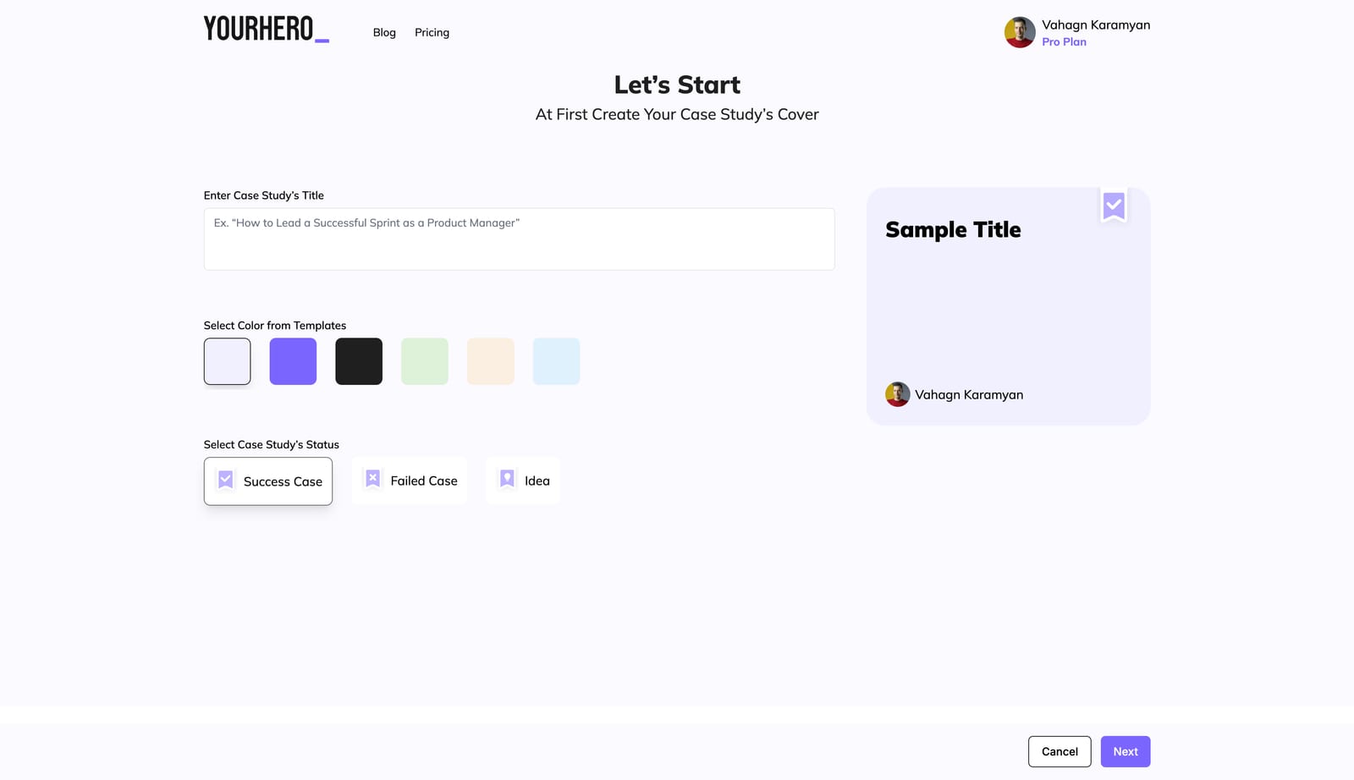Pick the light blue color template
1354x780 pixels.
coord(556,361)
